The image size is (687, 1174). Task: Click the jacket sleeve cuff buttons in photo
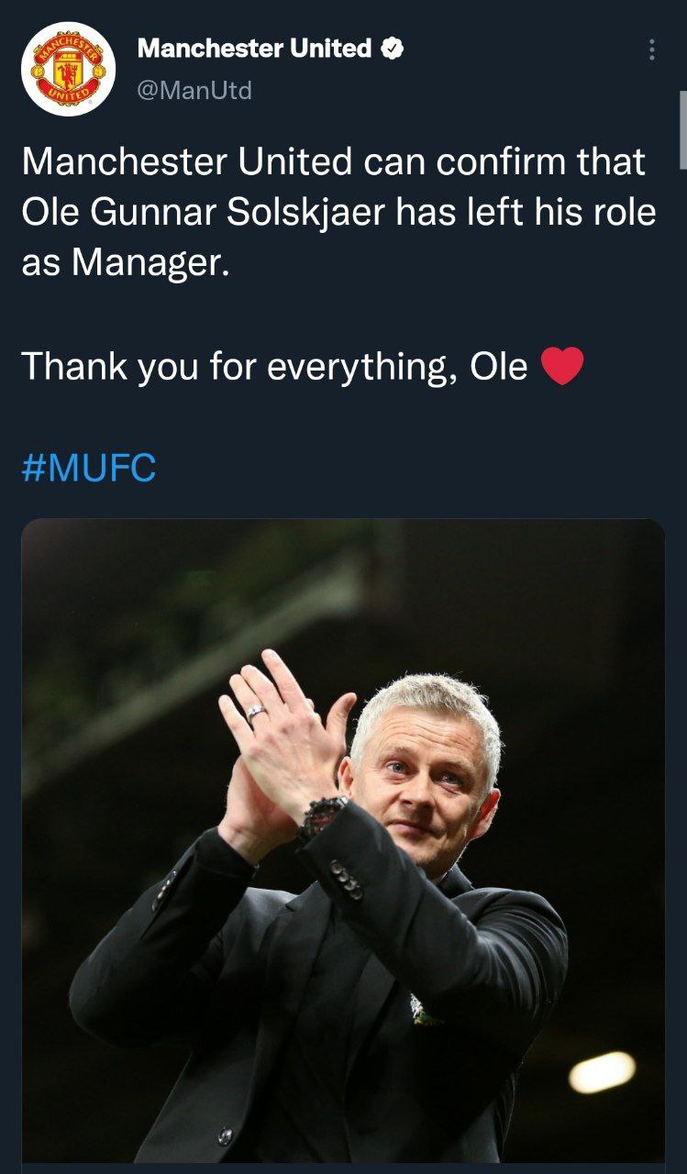pos(347,879)
